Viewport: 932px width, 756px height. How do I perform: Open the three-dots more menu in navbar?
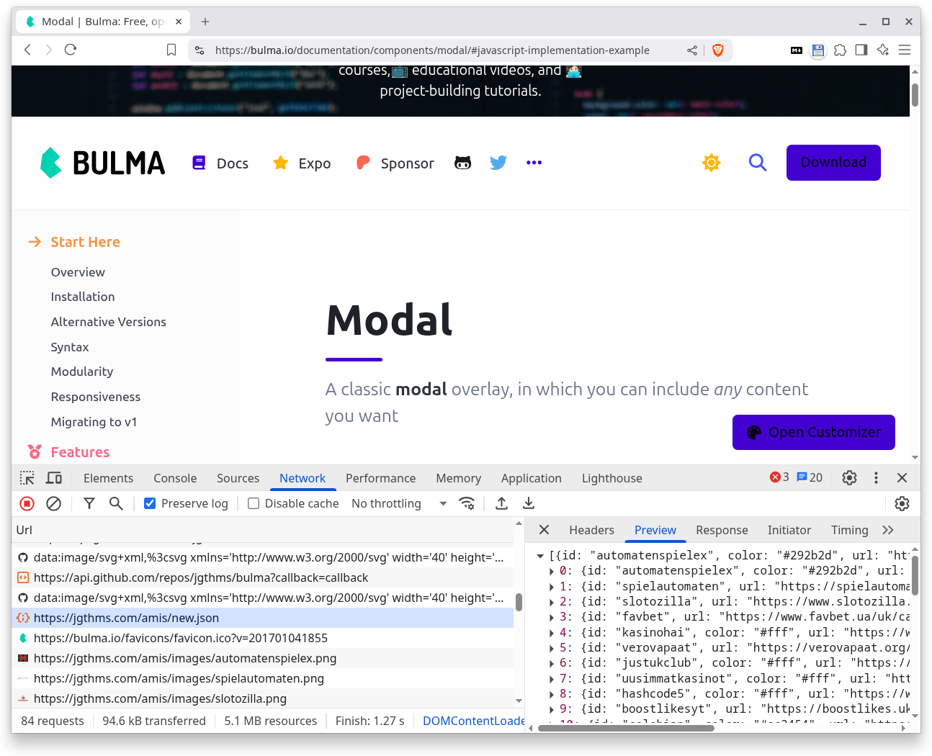point(534,163)
